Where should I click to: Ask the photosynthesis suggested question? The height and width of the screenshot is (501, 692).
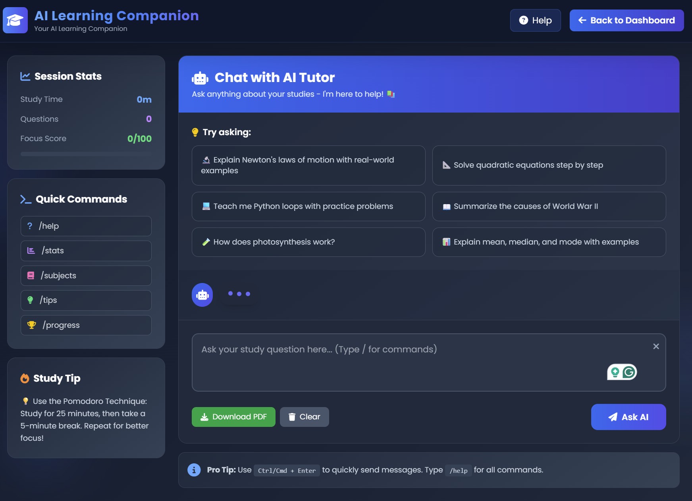(308, 242)
